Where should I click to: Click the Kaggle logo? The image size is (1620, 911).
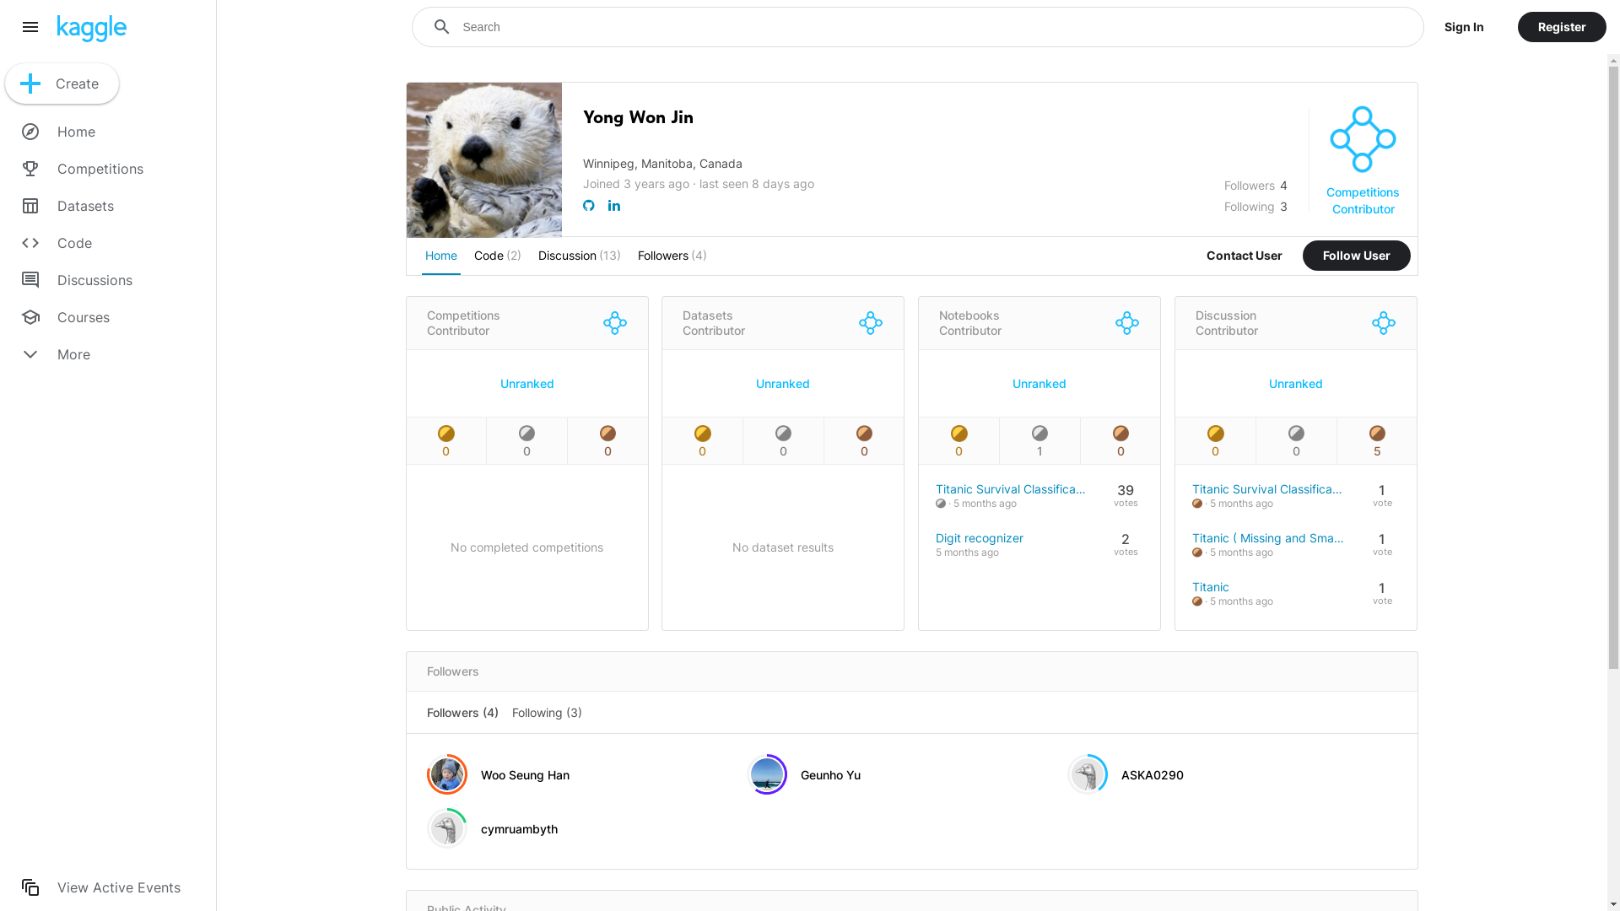(x=92, y=28)
